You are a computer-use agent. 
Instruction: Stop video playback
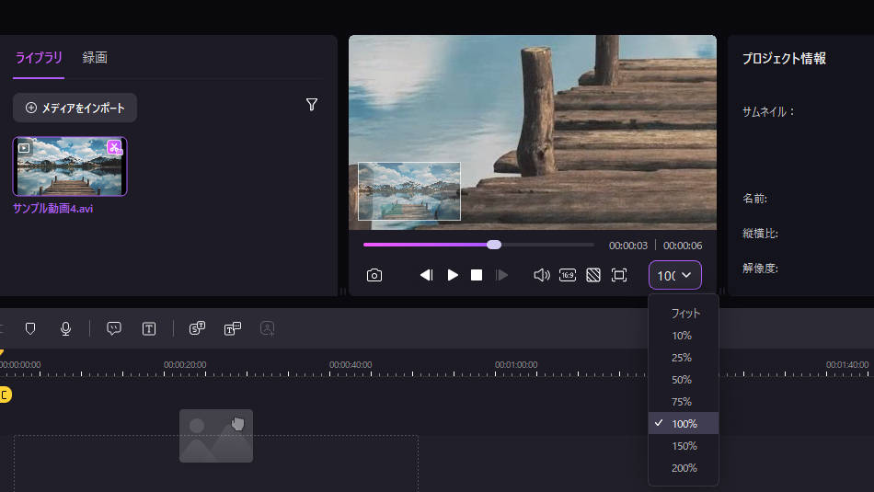(x=477, y=275)
